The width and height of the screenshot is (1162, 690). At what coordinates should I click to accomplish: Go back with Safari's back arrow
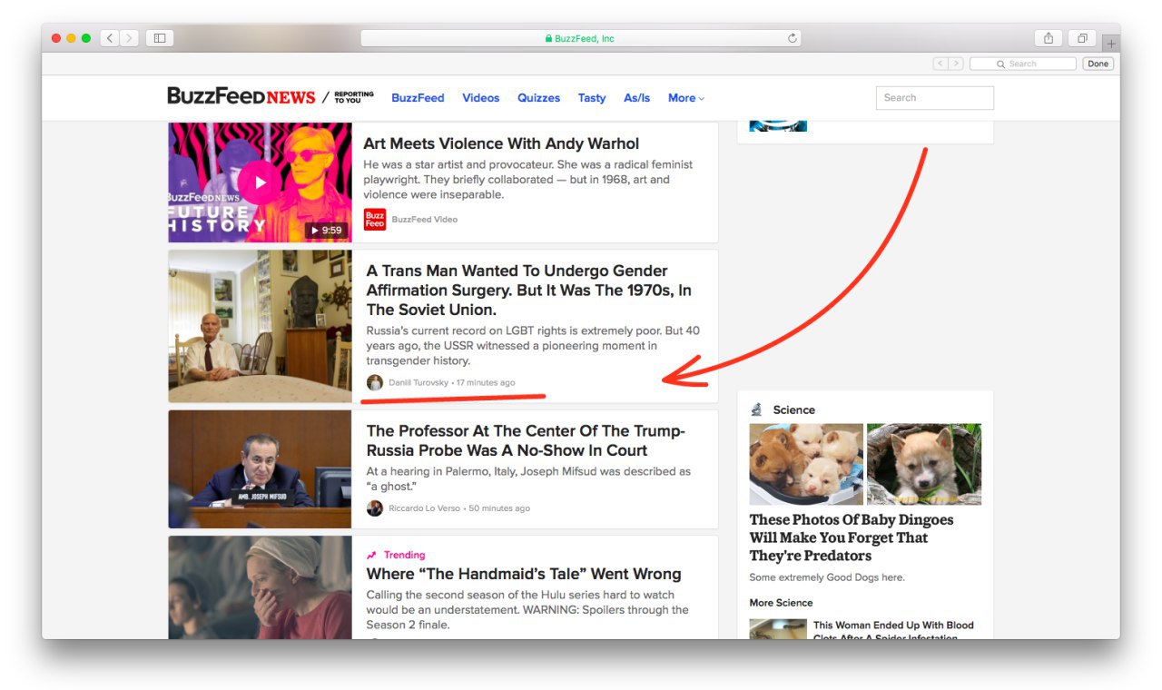(x=110, y=38)
